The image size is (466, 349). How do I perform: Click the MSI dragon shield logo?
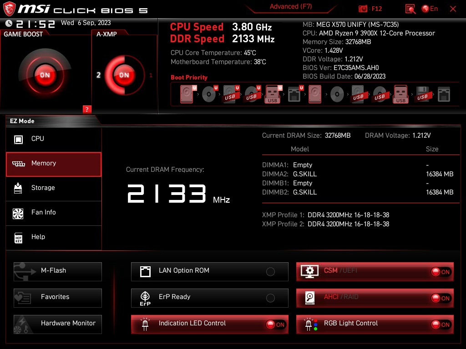(9, 9)
